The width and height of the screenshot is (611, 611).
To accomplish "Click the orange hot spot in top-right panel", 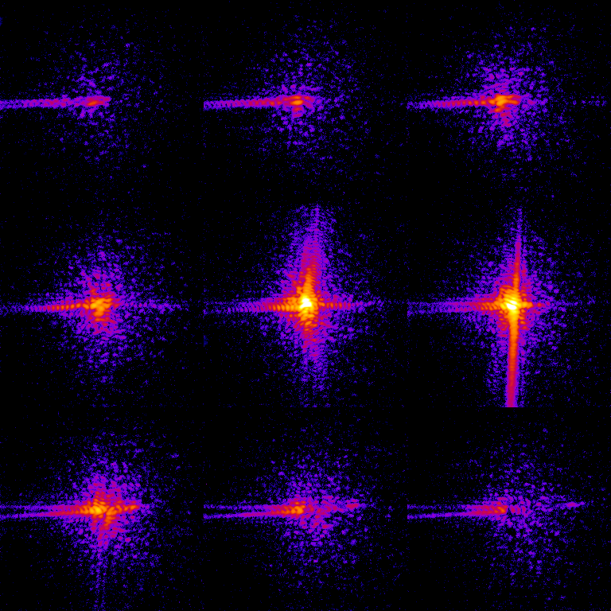I will pos(503,101).
